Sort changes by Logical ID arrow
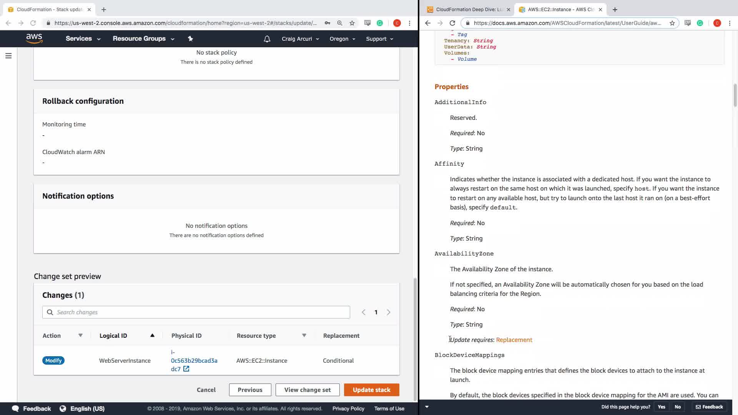The image size is (738, 415). pyautogui.click(x=152, y=335)
